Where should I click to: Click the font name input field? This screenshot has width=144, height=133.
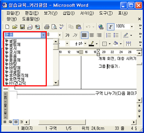[x=23, y=35]
